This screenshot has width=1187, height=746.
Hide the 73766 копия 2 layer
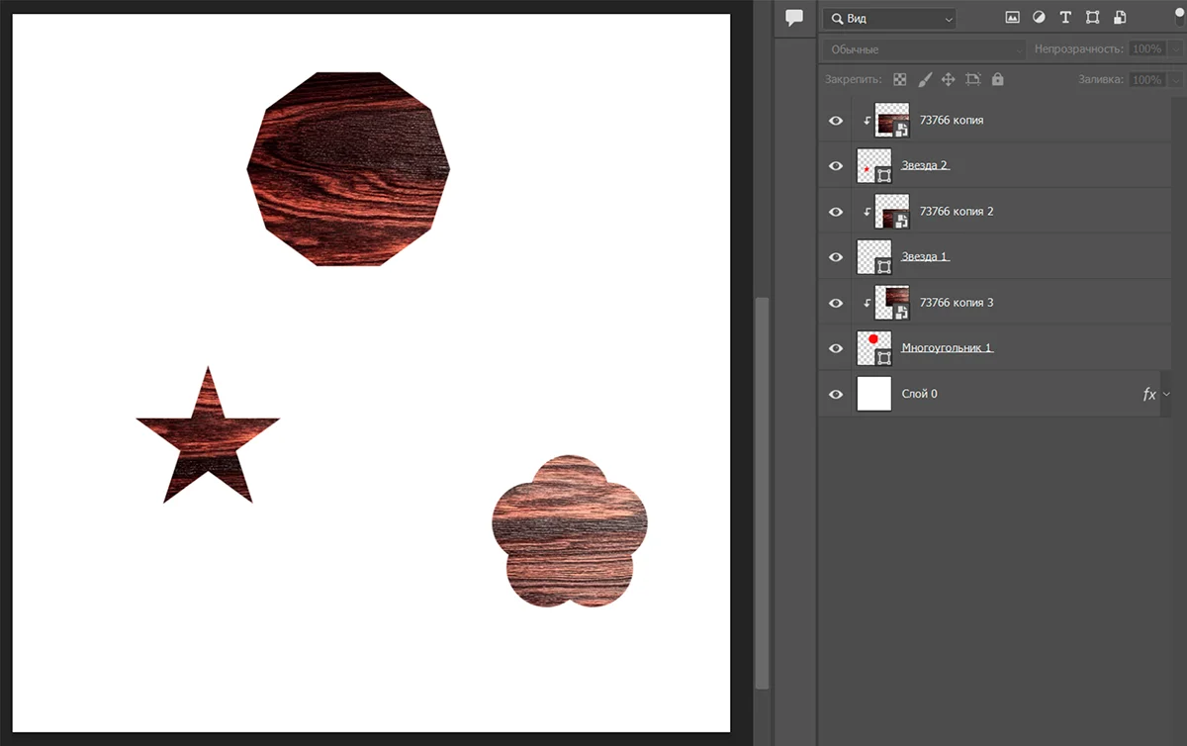(836, 212)
